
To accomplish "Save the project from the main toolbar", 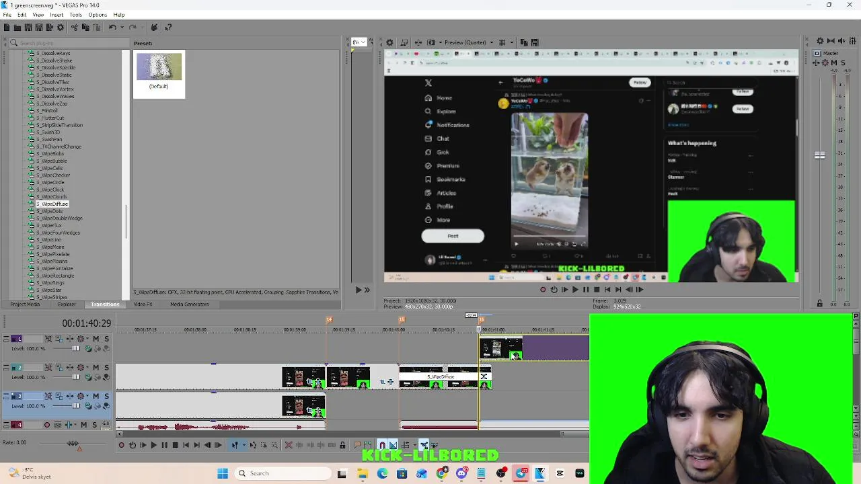I will click(x=28, y=27).
